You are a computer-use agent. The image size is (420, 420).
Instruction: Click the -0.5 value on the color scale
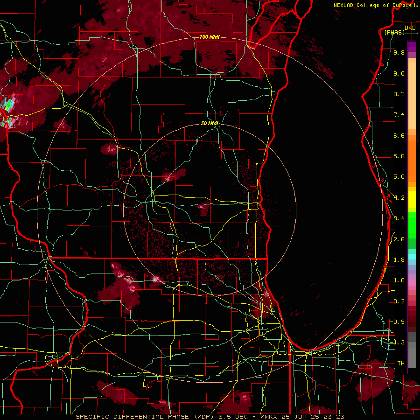coord(397,322)
